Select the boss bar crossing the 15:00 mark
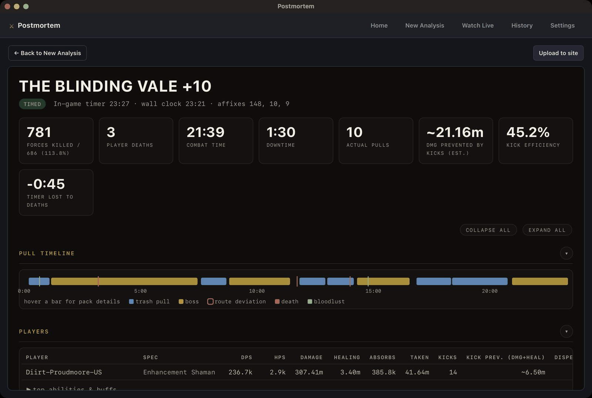 point(383,281)
